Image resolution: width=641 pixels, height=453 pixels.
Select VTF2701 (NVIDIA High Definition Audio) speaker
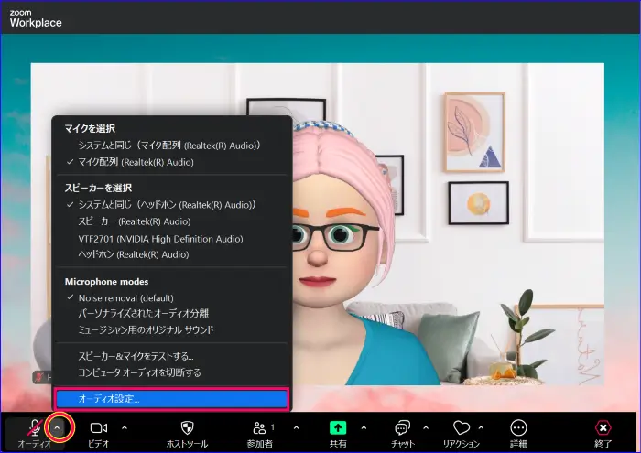click(160, 238)
